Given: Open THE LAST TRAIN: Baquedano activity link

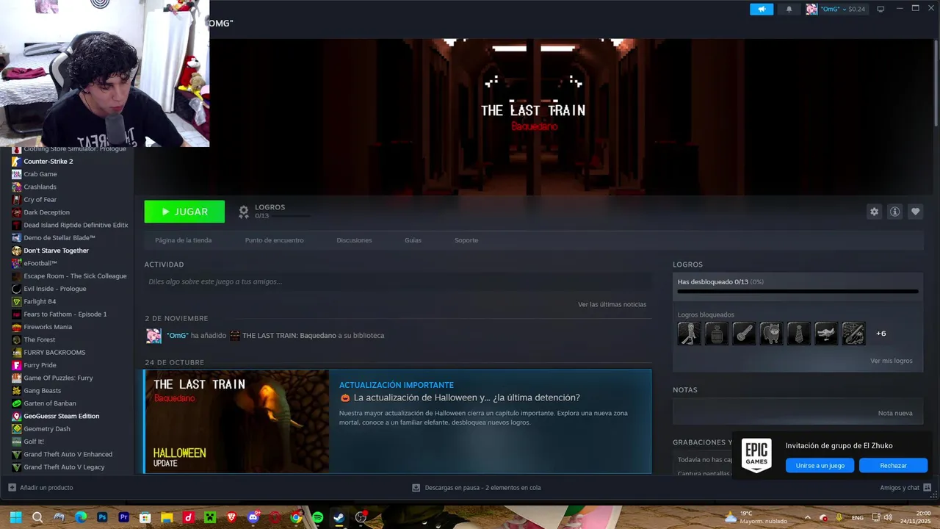Looking at the screenshot, I should point(289,335).
